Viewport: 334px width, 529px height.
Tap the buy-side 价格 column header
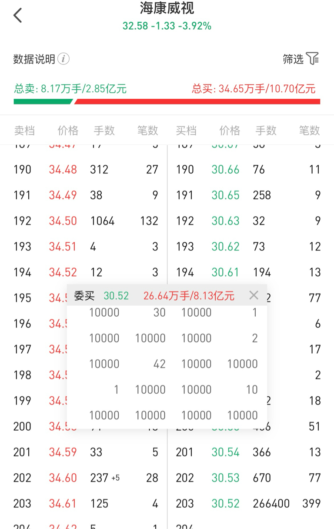230,131
